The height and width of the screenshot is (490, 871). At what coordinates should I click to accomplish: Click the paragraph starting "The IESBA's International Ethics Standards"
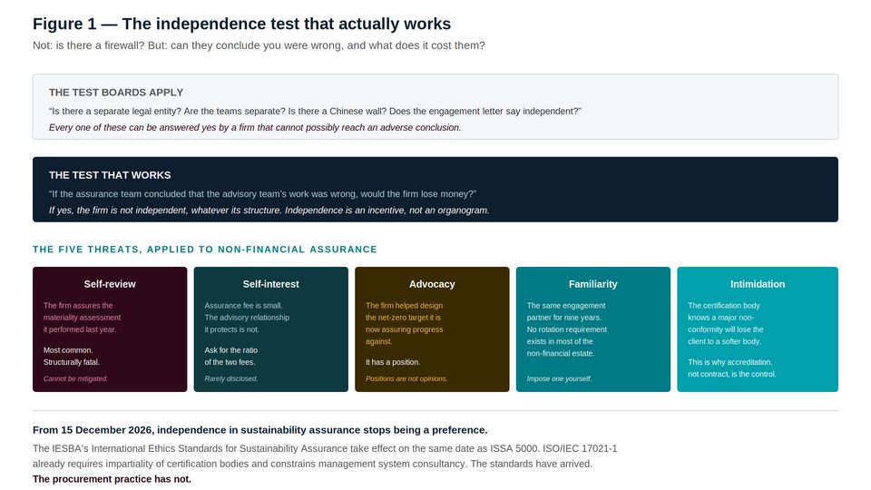(x=325, y=448)
